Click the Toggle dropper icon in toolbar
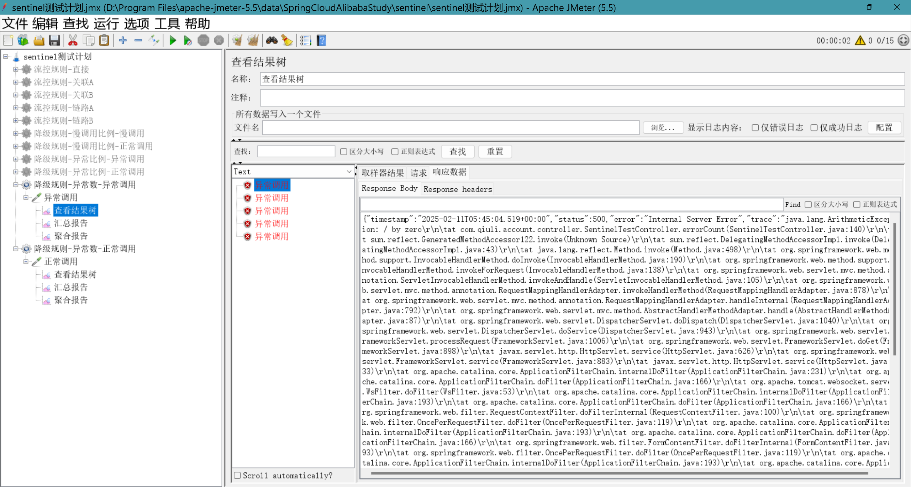This screenshot has height=487, width=911. [154, 41]
